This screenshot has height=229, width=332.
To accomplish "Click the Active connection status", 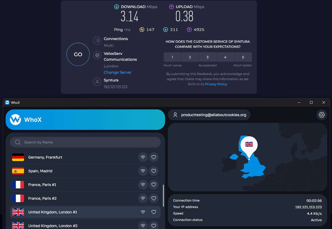I will 316,220.
